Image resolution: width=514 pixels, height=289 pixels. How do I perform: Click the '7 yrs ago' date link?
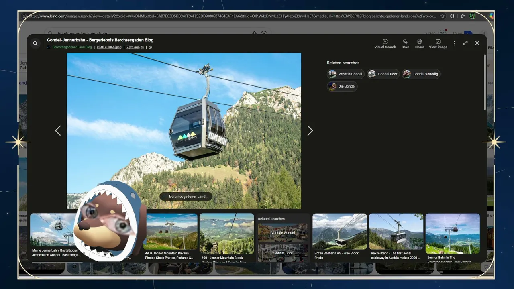tap(133, 47)
